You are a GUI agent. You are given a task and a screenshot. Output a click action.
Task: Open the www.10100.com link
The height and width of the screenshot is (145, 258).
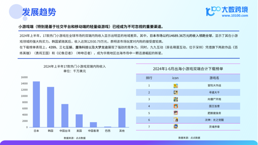pyautogui.click(x=235, y=16)
